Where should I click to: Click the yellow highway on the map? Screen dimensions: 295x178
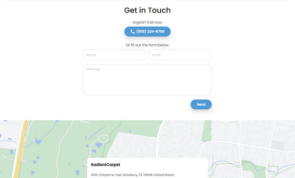[21, 148]
